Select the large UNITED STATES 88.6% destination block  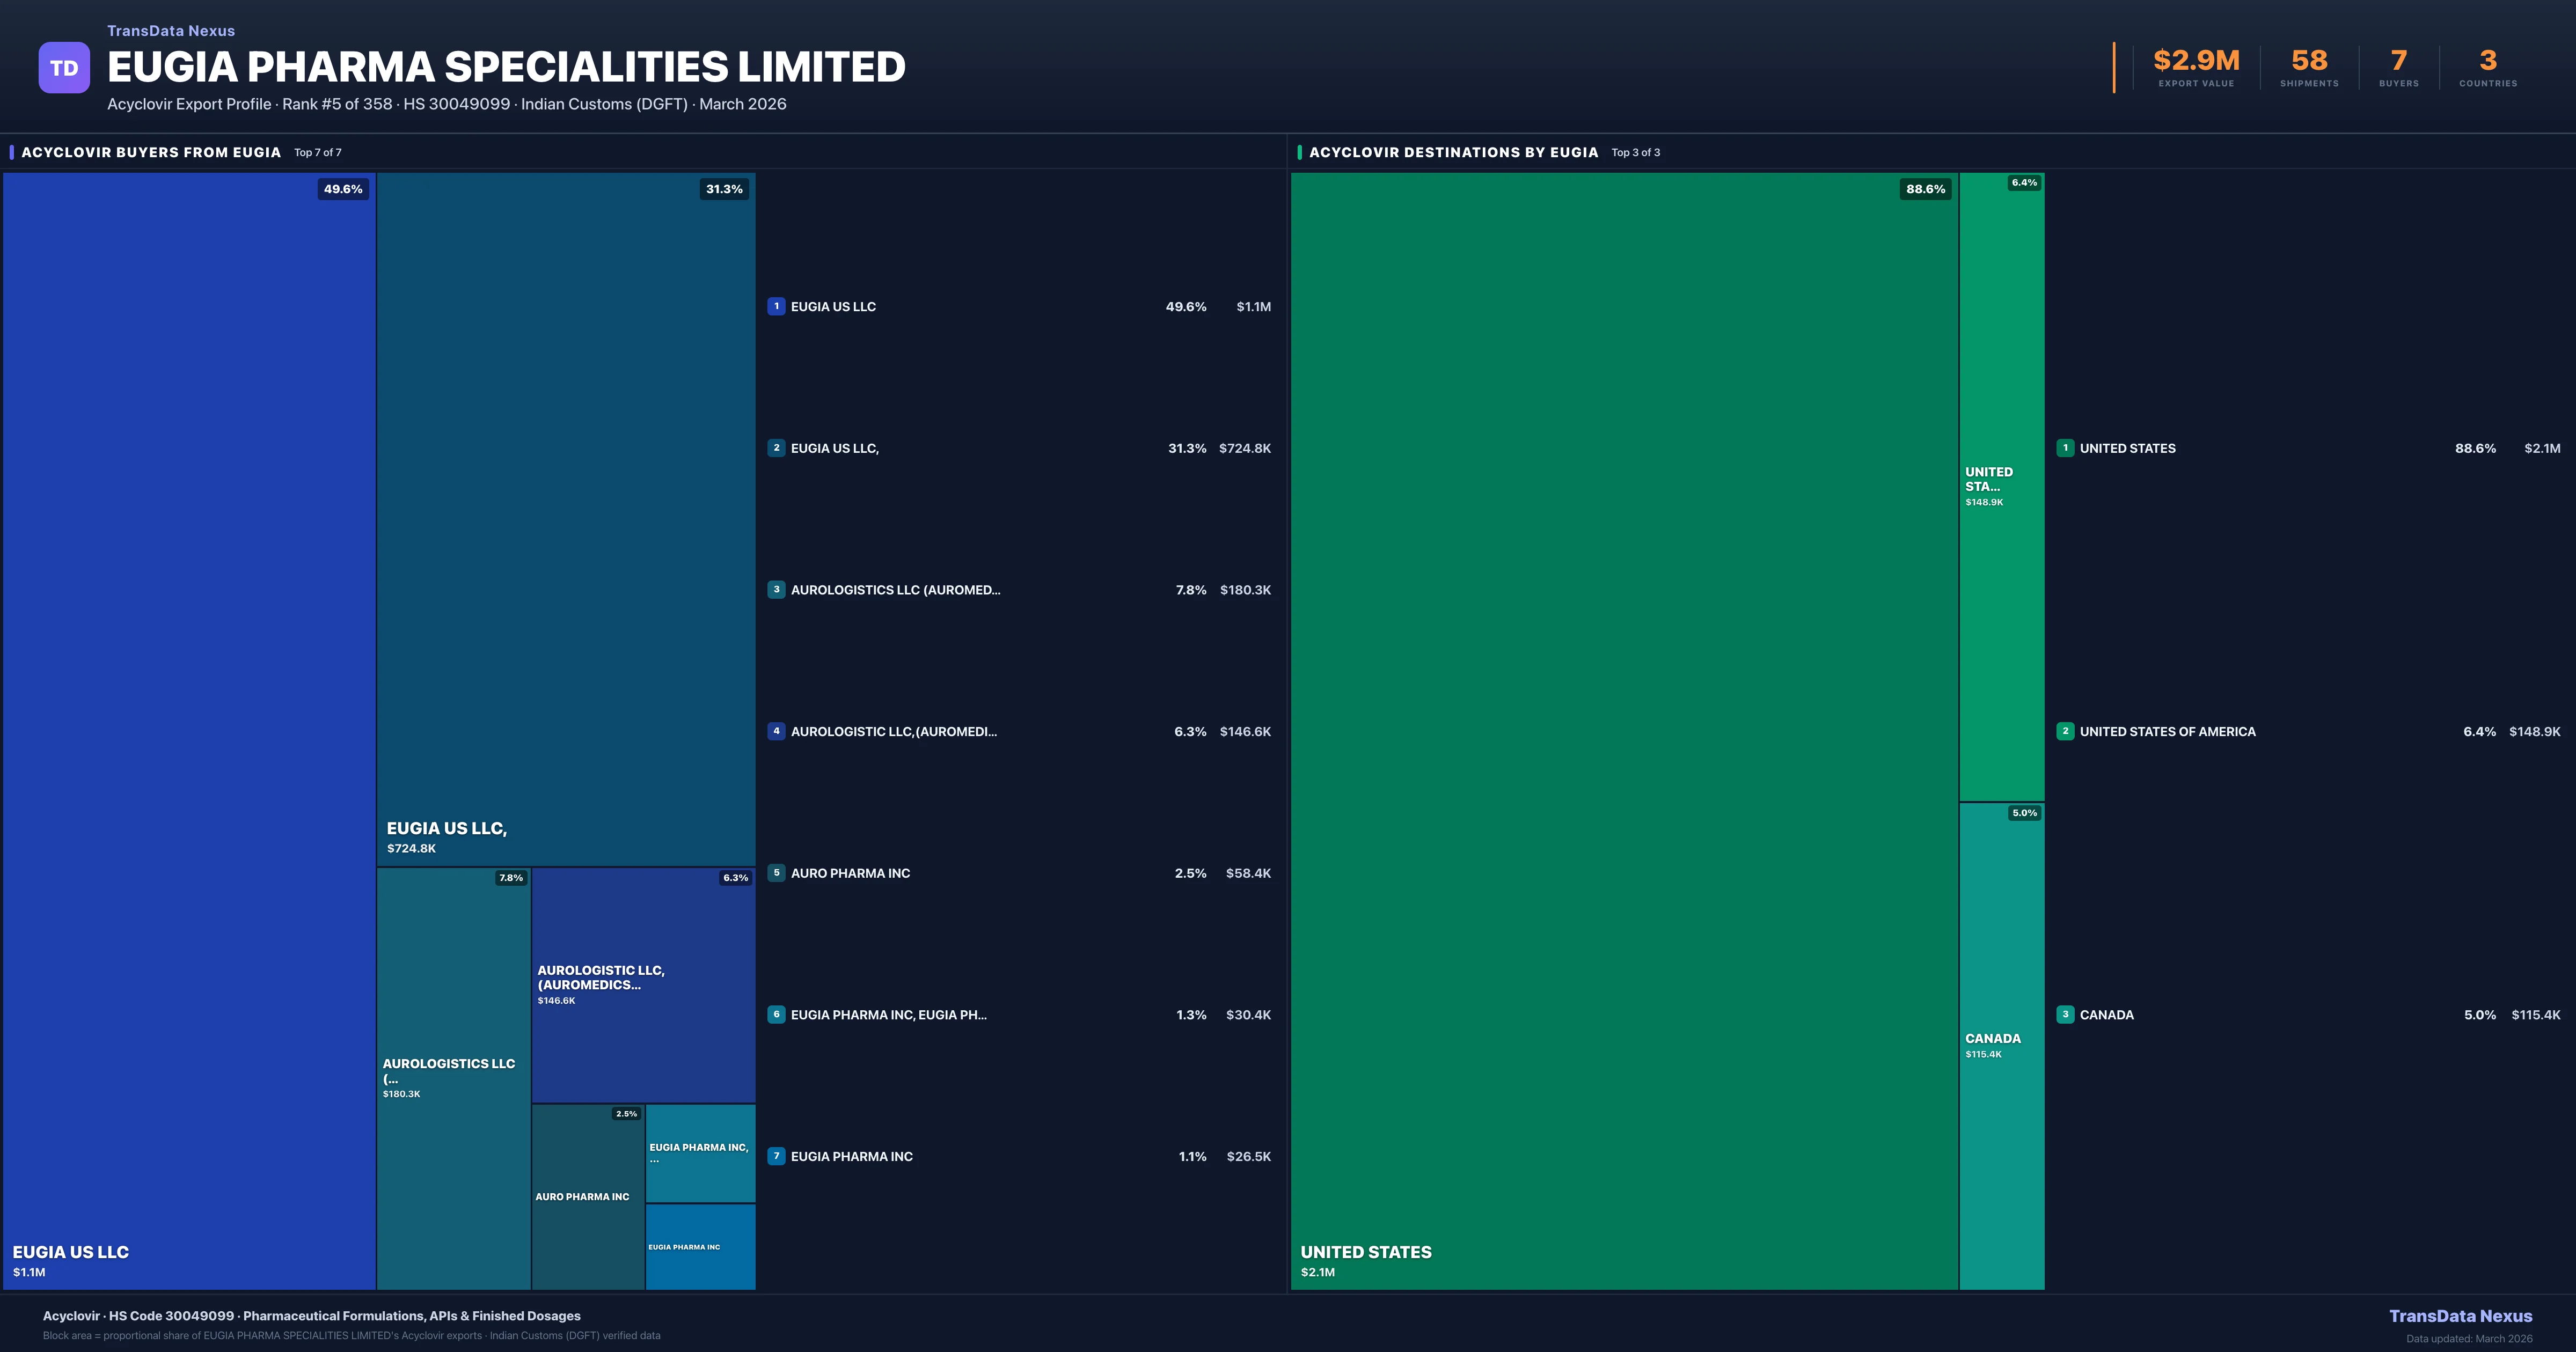pyautogui.click(x=1624, y=730)
